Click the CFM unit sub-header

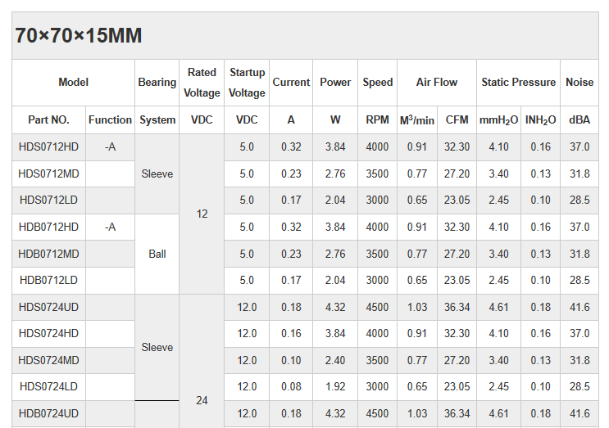click(x=457, y=119)
